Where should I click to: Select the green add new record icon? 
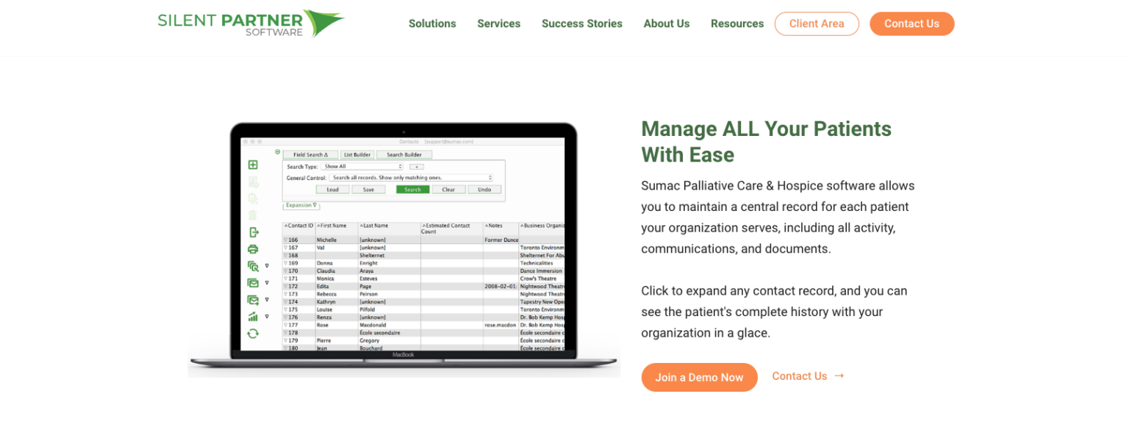(253, 165)
